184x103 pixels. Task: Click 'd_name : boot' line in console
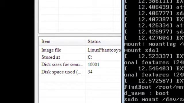147,93
